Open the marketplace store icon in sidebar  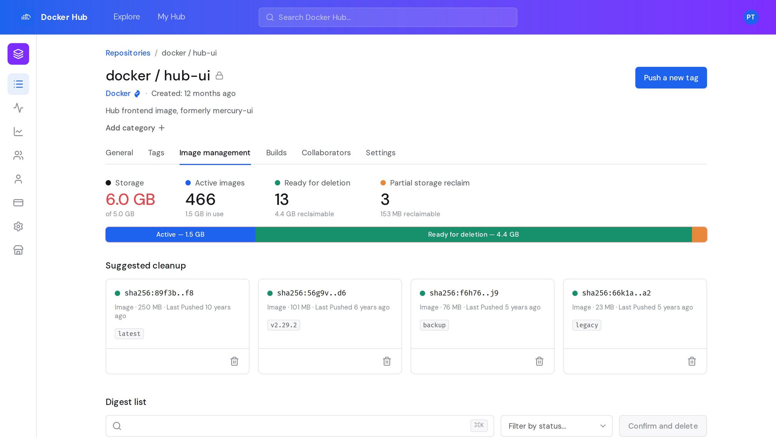(18, 250)
